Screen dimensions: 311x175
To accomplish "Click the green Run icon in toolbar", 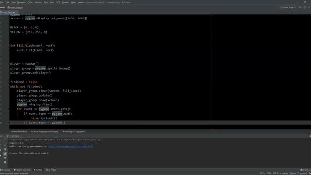I will (x=300, y=7).
